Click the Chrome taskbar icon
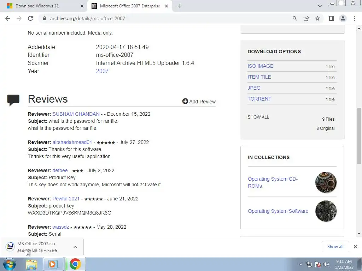This screenshot has height=271, width=362. 75,264
